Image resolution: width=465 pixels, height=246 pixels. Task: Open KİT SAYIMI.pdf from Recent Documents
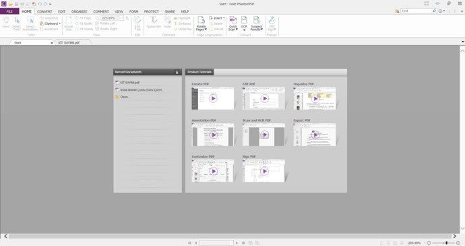tap(127, 83)
